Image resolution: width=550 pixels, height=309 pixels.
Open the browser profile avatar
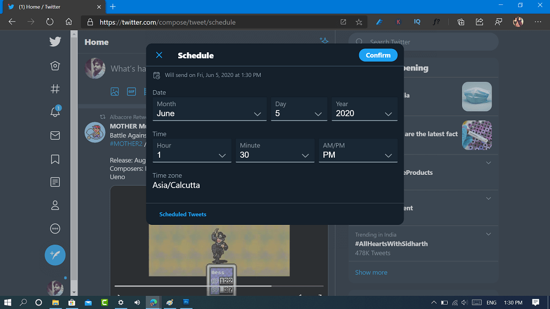tap(518, 22)
